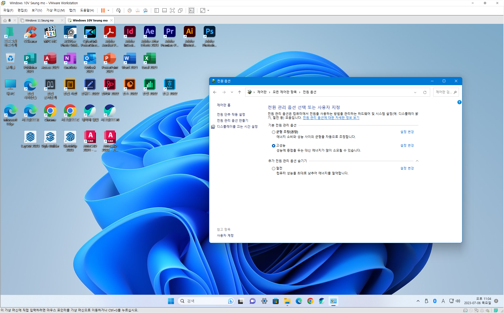Select the 균형 조정(권장) power plan

pos(273,132)
